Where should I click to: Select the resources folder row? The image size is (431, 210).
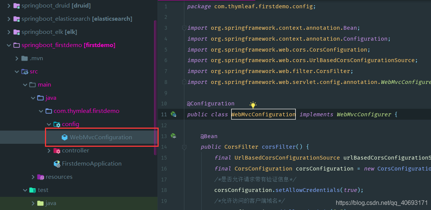coord(78,177)
